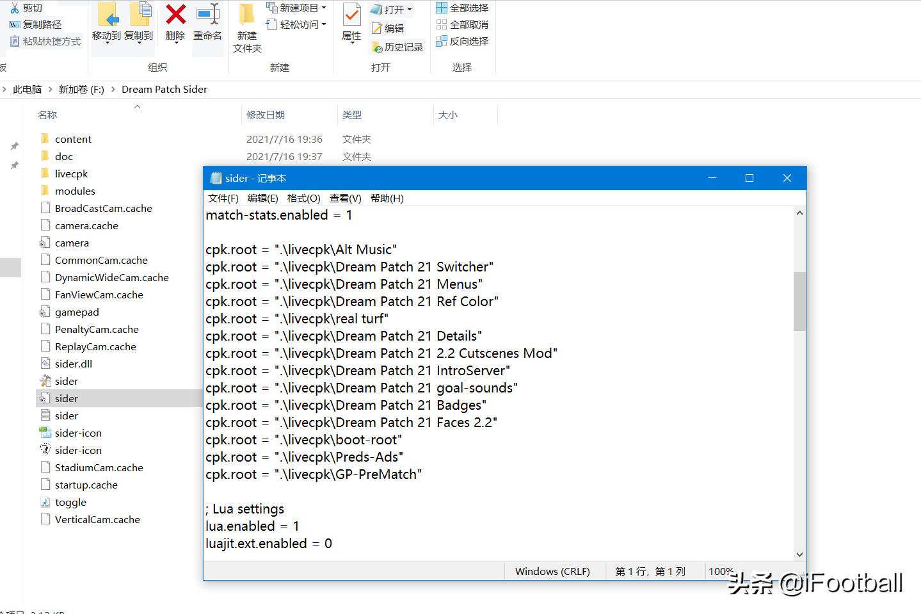Select the modules folder

click(x=75, y=191)
